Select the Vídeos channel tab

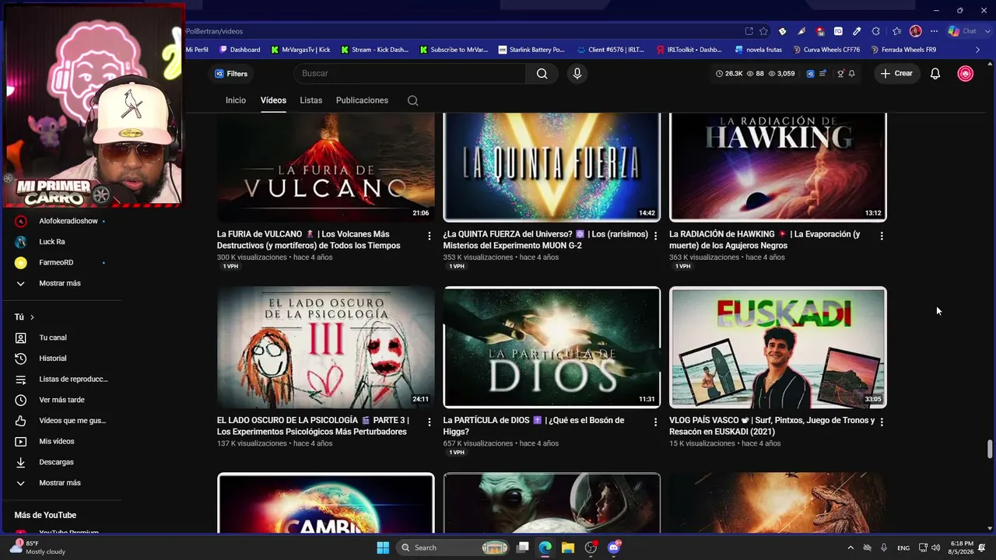pyautogui.click(x=273, y=100)
